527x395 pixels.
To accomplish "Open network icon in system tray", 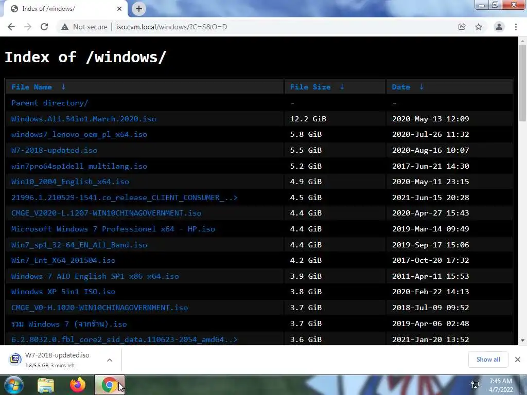I will [x=475, y=385].
